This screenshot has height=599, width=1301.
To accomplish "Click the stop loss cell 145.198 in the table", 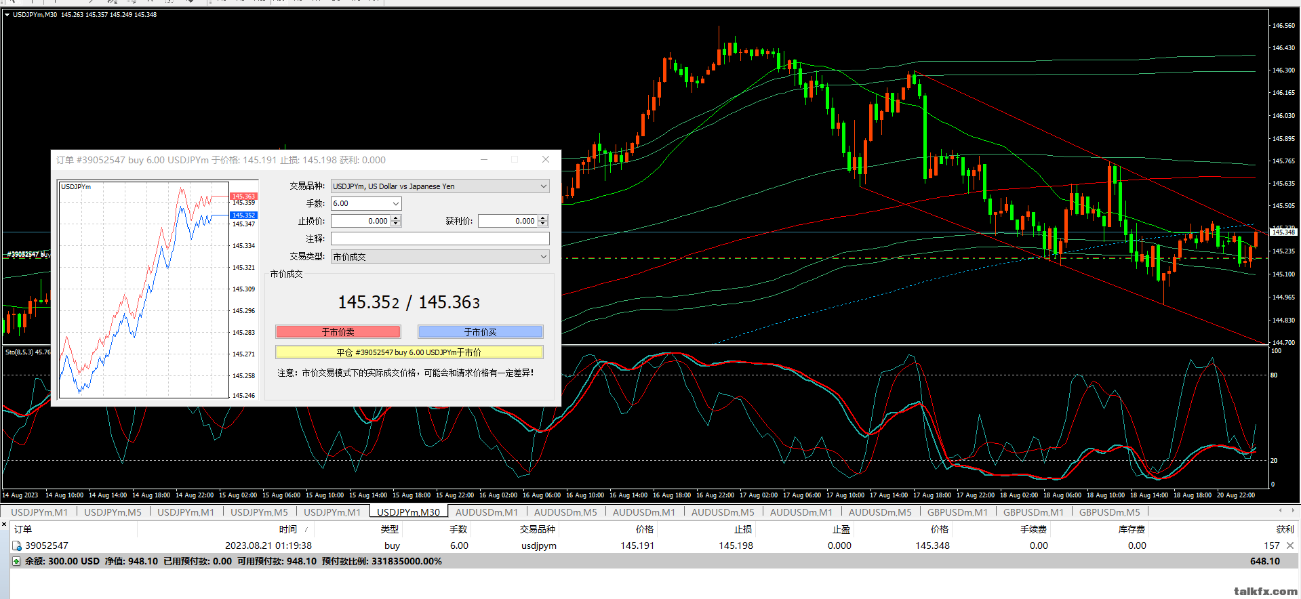I will (736, 545).
